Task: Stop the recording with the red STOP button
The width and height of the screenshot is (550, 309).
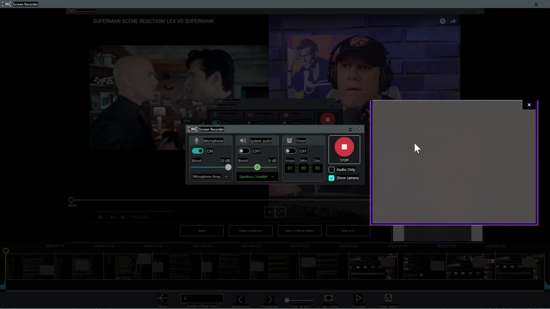Action: [344, 149]
